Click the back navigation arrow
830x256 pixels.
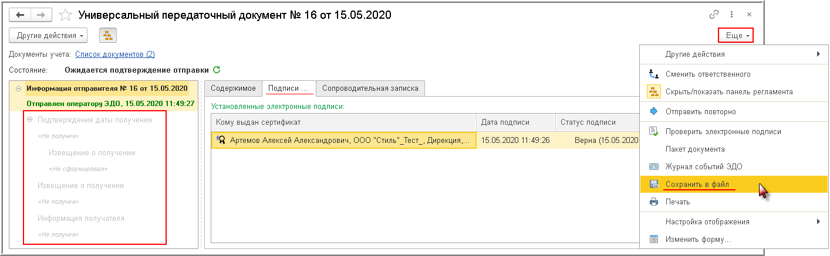(x=20, y=15)
